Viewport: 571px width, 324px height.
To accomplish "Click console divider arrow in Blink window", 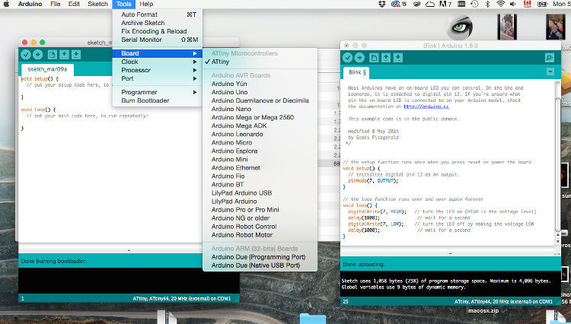I will click(x=451, y=253).
